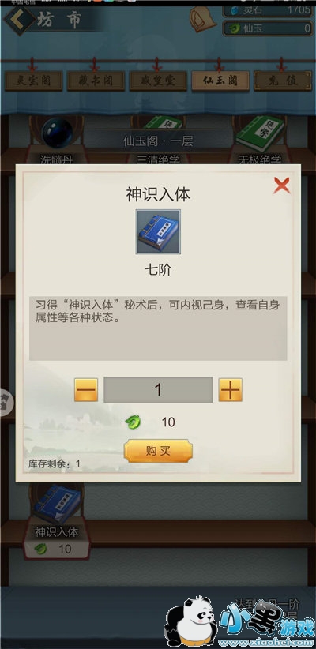Tap green jade price icon in dialog
This screenshot has height=649, width=316.
pyautogui.click(x=133, y=422)
